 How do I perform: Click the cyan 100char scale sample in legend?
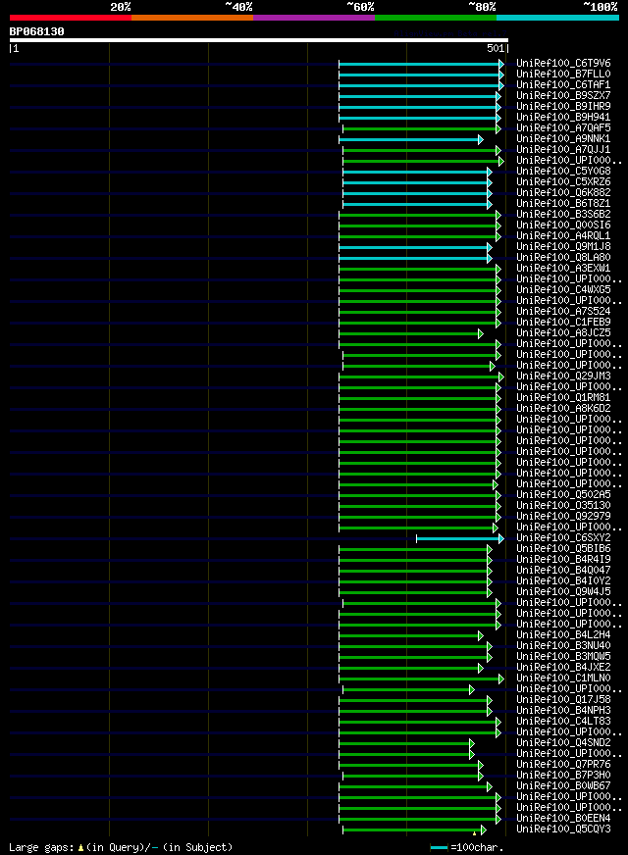point(440,847)
